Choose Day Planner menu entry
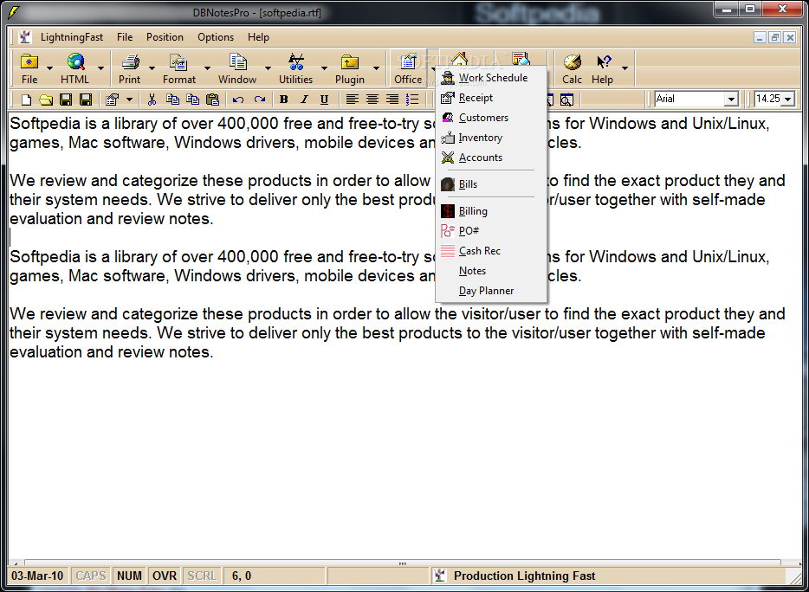Screen dimensions: 809x592 (490, 291)
